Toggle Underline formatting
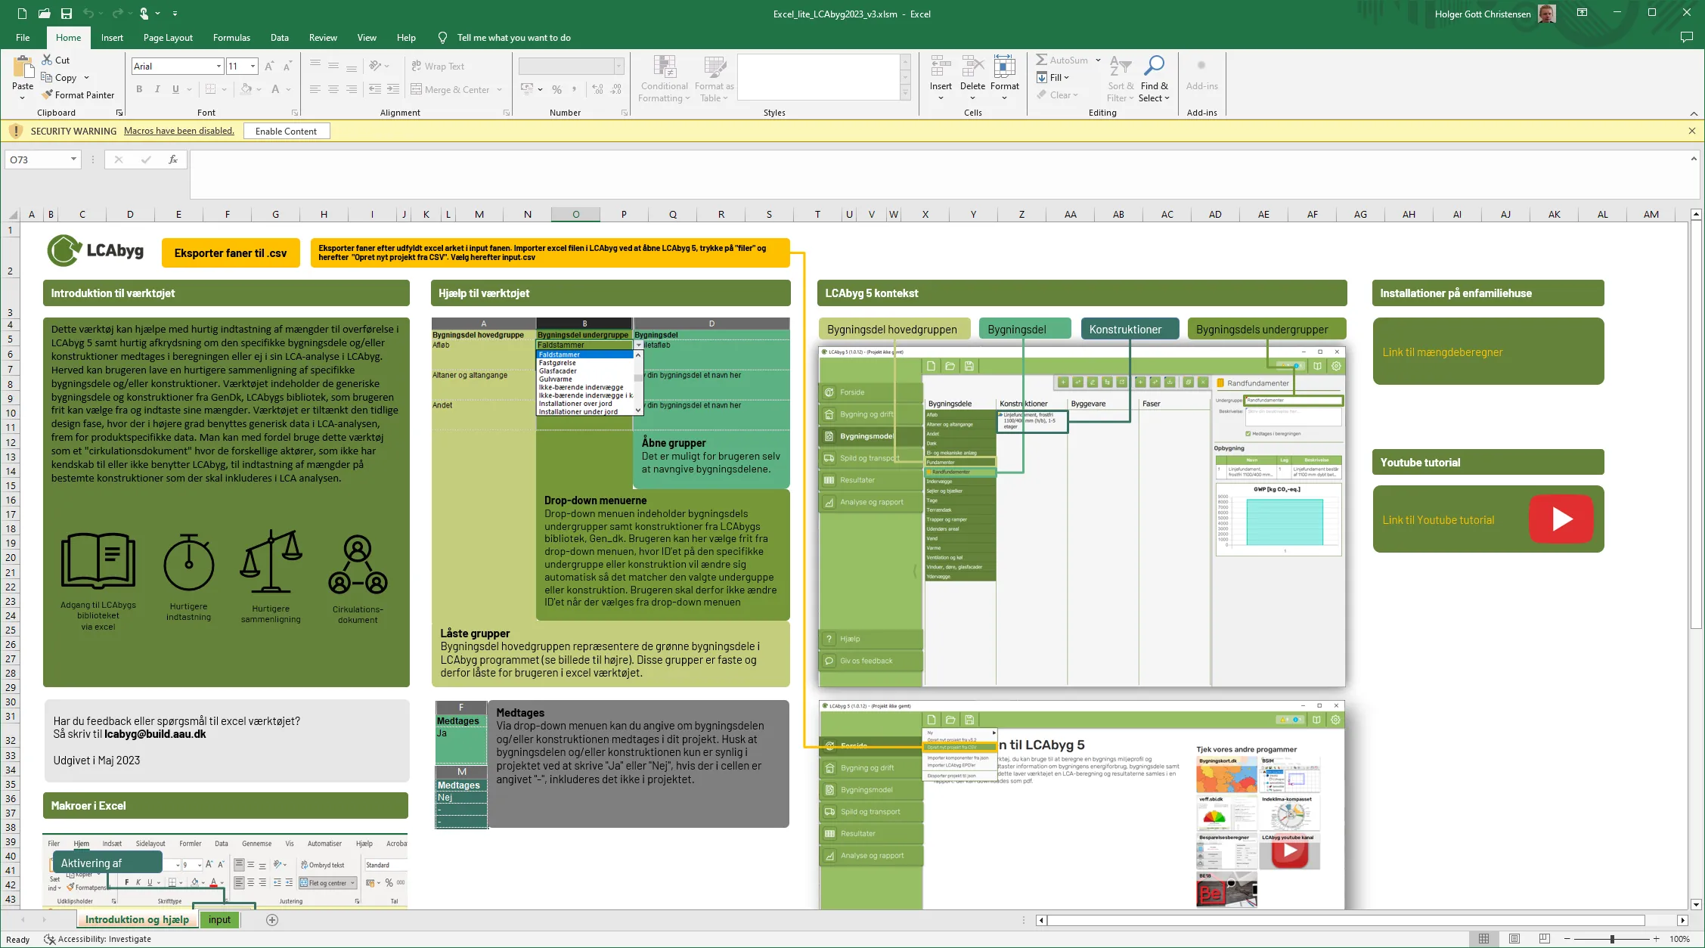1705x948 pixels. click(x=175, y=89)
